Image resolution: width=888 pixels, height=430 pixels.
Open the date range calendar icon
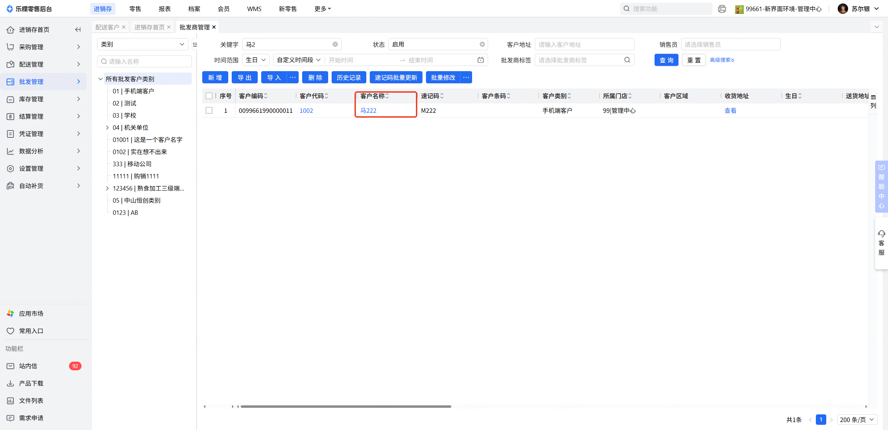tap(480, 60)
